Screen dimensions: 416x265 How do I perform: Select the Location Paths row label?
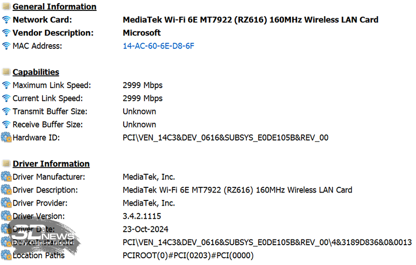tap(38, 255)
